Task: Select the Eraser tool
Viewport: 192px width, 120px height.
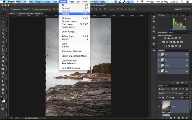Action: click(x=3, y=57)
